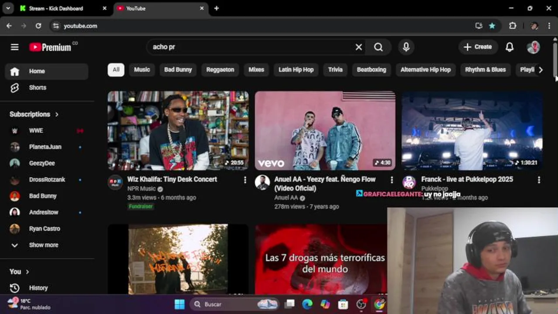Open the YouTube account avatar menu
Image resolution: width=558 pixels, height=314 pixels.
click(x=534, y=47)
